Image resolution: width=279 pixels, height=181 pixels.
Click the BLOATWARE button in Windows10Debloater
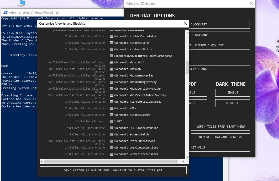point(220,35)
